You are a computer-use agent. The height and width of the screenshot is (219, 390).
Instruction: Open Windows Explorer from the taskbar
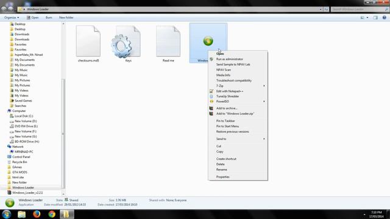click(22, 214)
